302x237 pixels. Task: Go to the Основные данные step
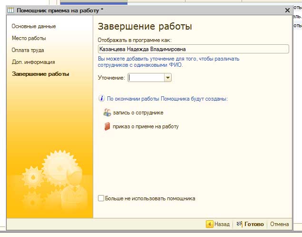[34, 26]
